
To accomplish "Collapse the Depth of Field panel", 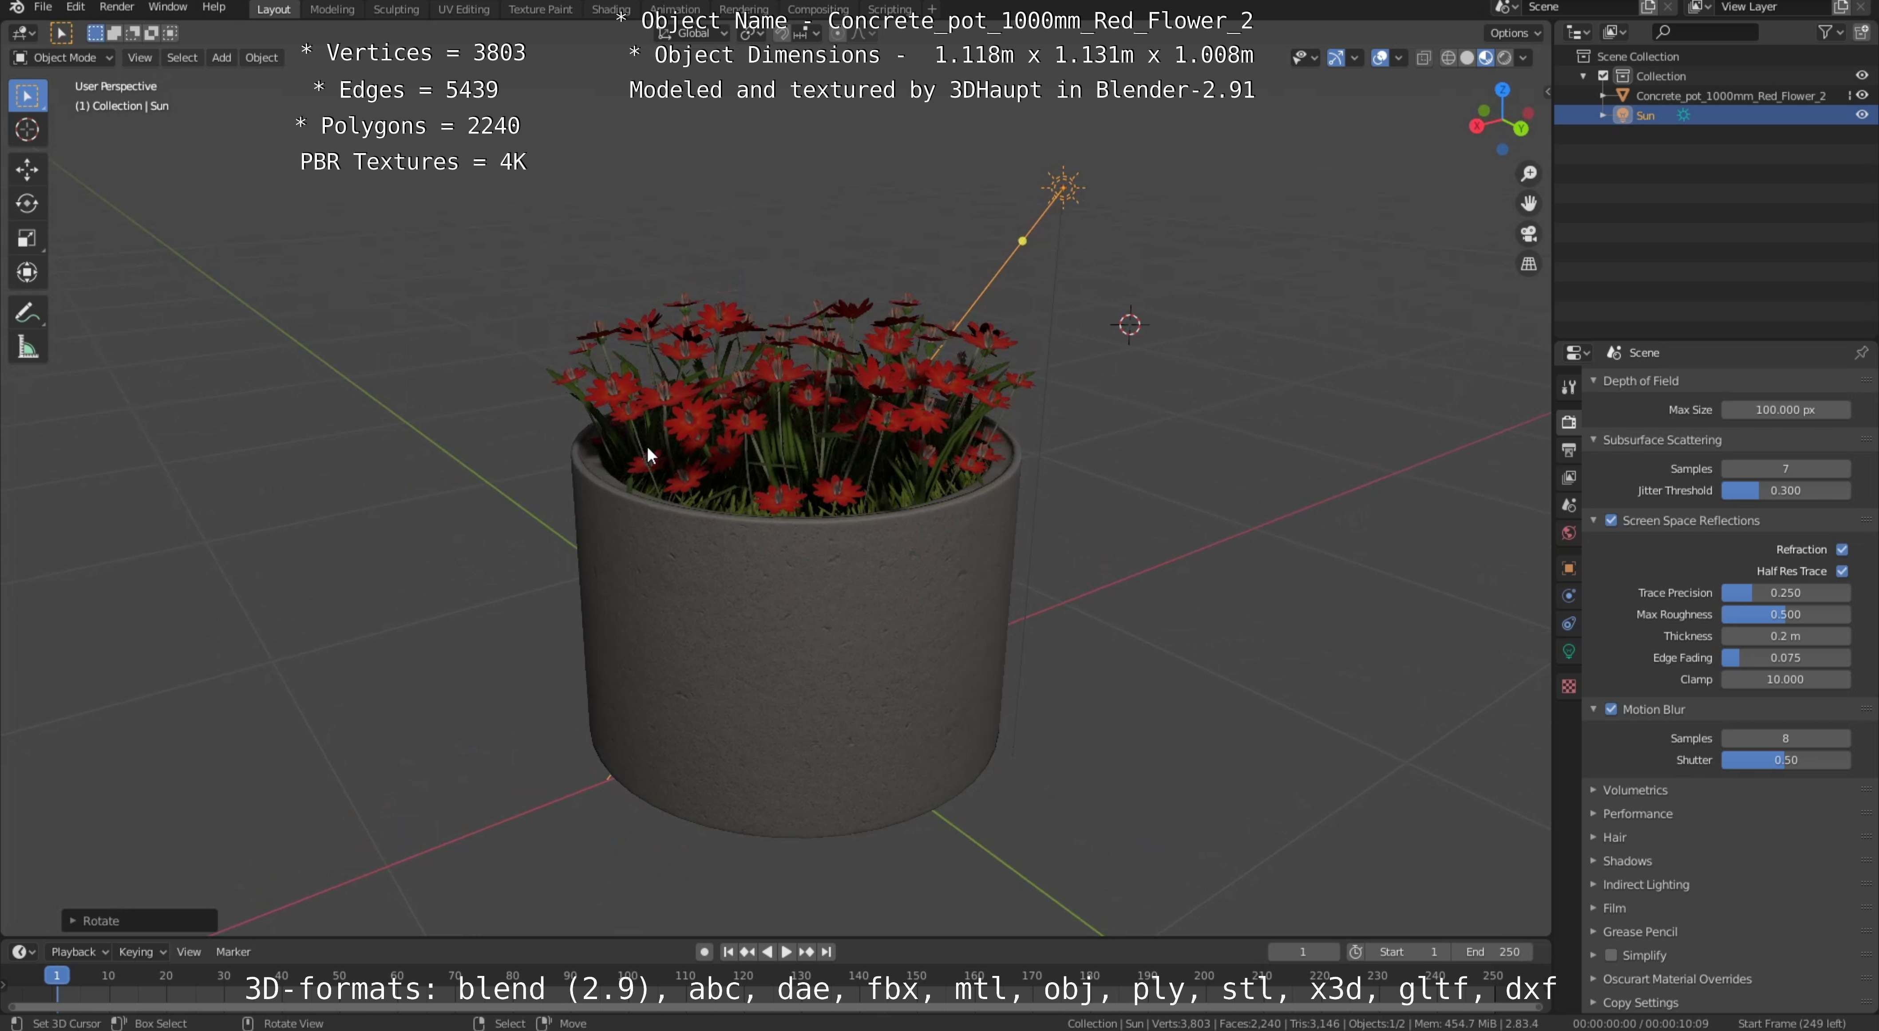I will pyautogui.click(x=1640, y=381).
